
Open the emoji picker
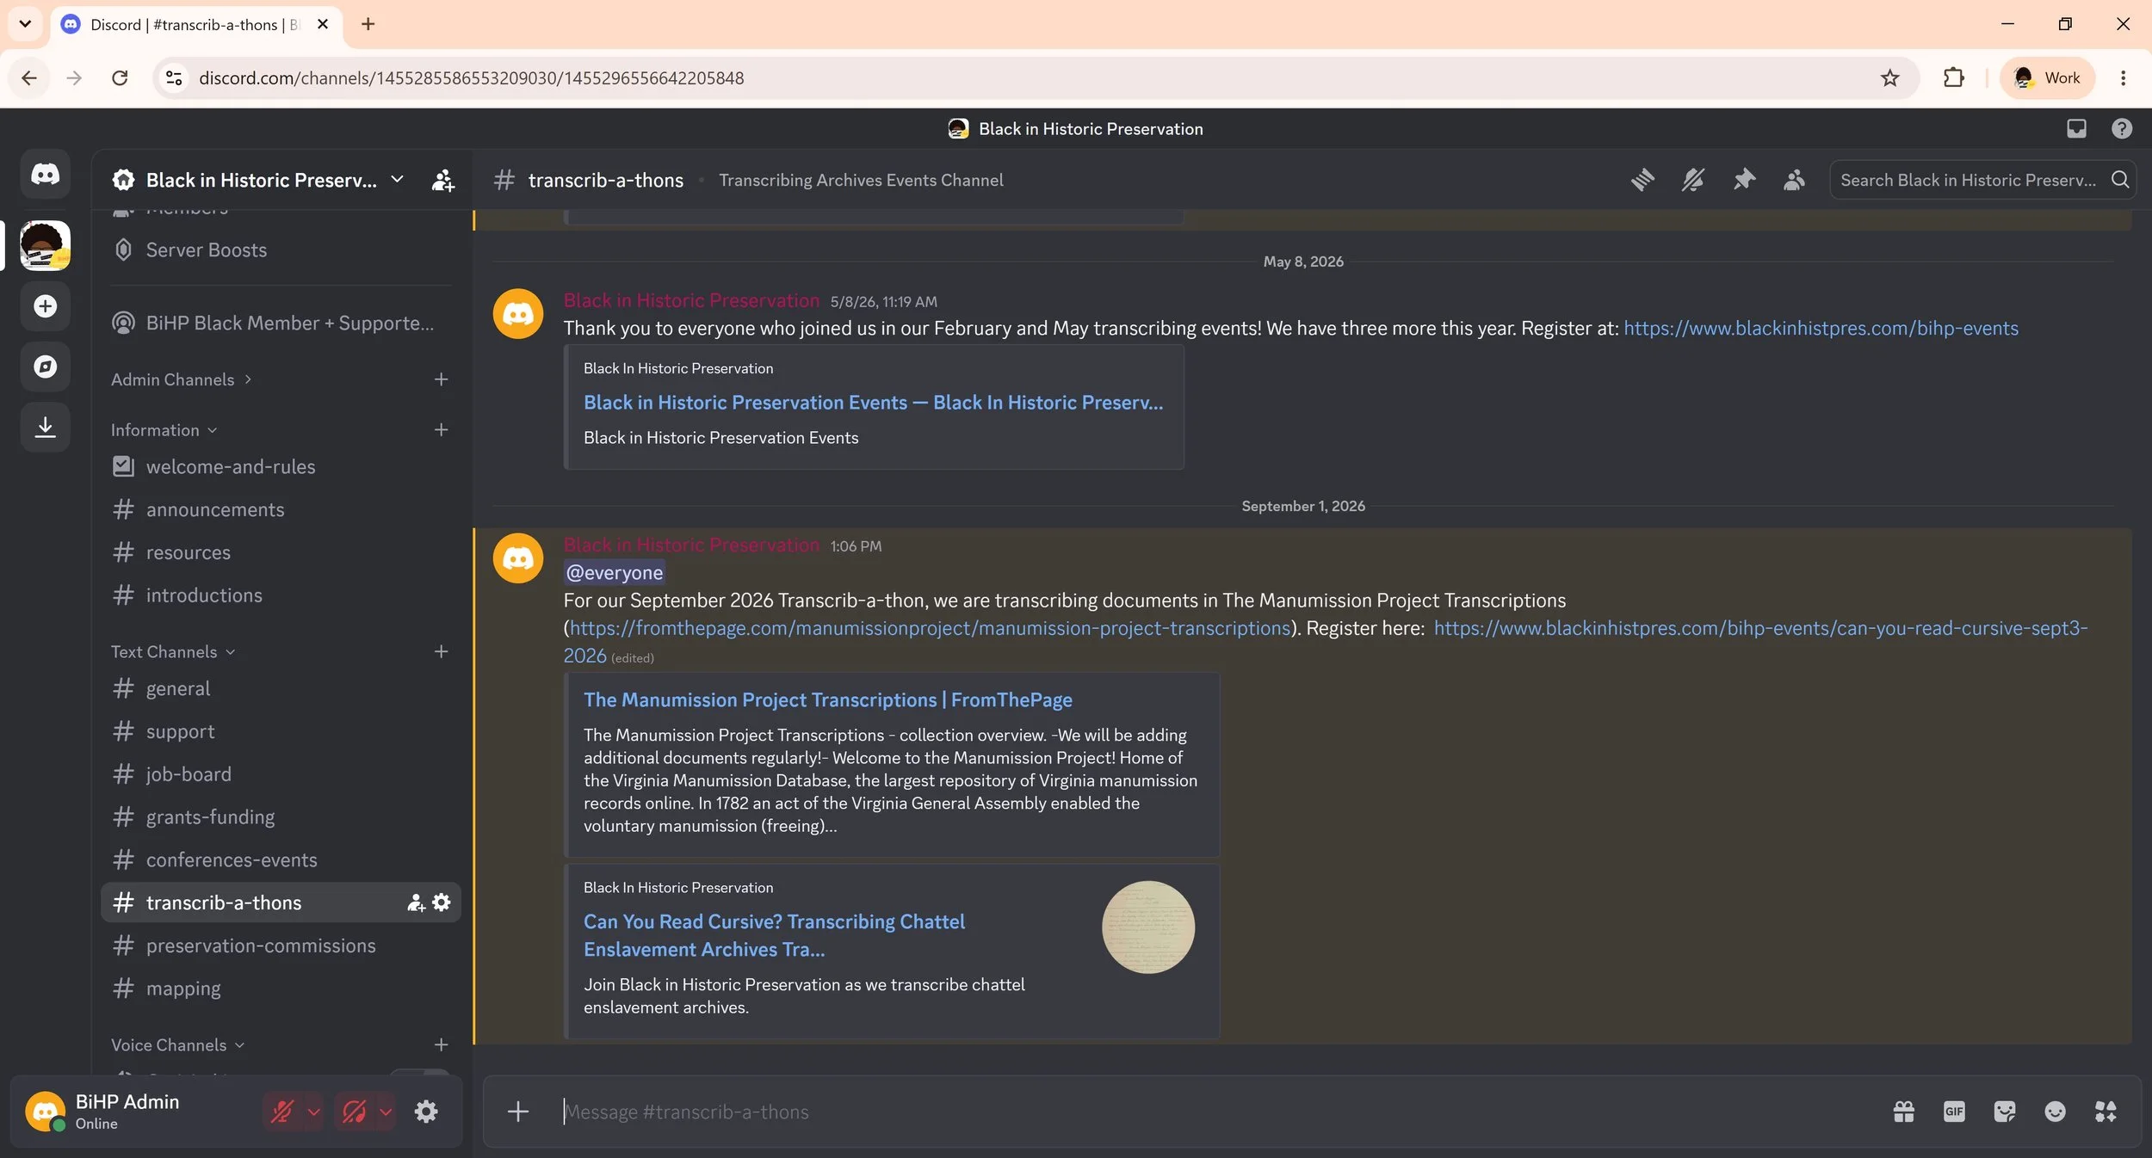coord(2055,1112)
